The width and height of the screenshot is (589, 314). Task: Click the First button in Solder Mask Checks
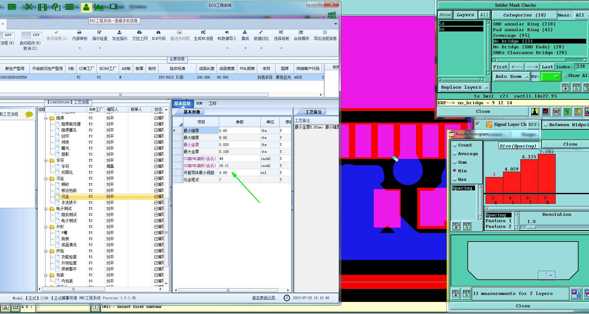coord(500,67)
